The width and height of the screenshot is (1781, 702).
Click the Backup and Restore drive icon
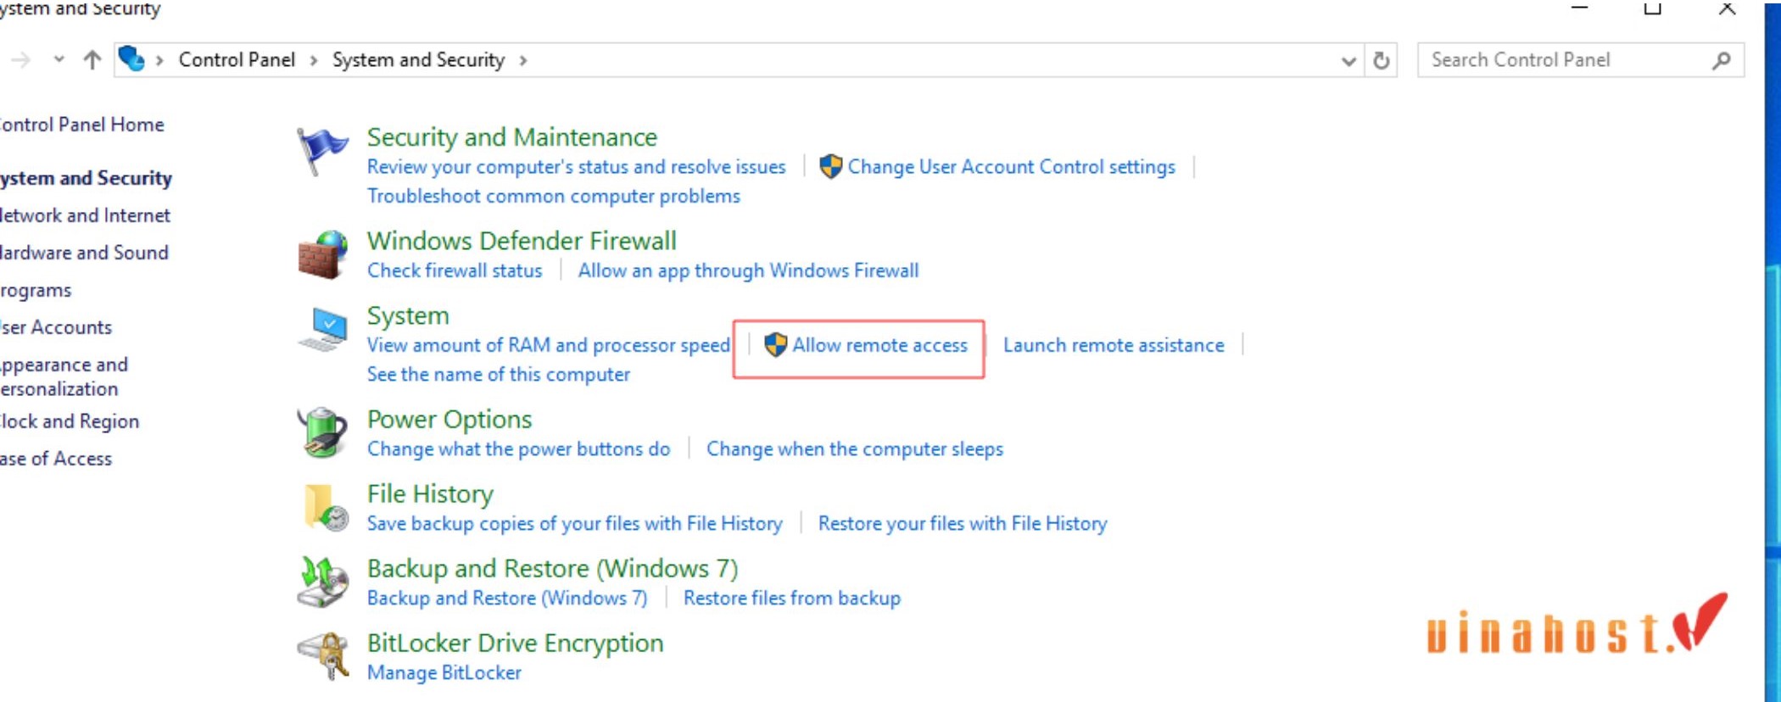pos(323,582)
